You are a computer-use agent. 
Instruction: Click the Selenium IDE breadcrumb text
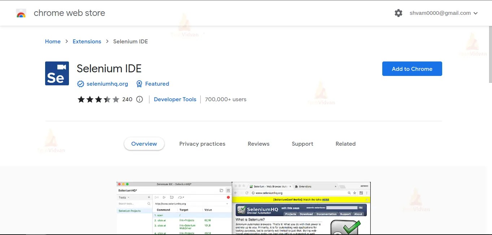coord(131,42)
